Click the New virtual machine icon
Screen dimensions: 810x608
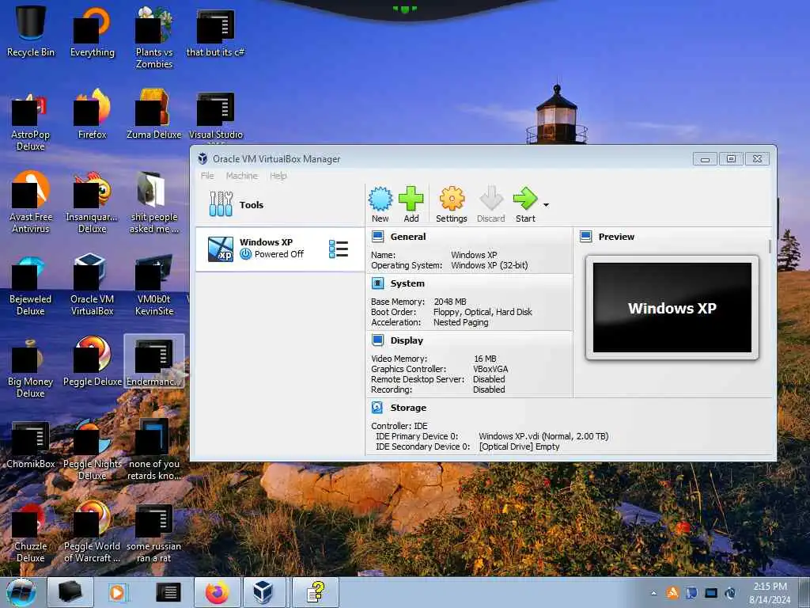pos(380,199)
